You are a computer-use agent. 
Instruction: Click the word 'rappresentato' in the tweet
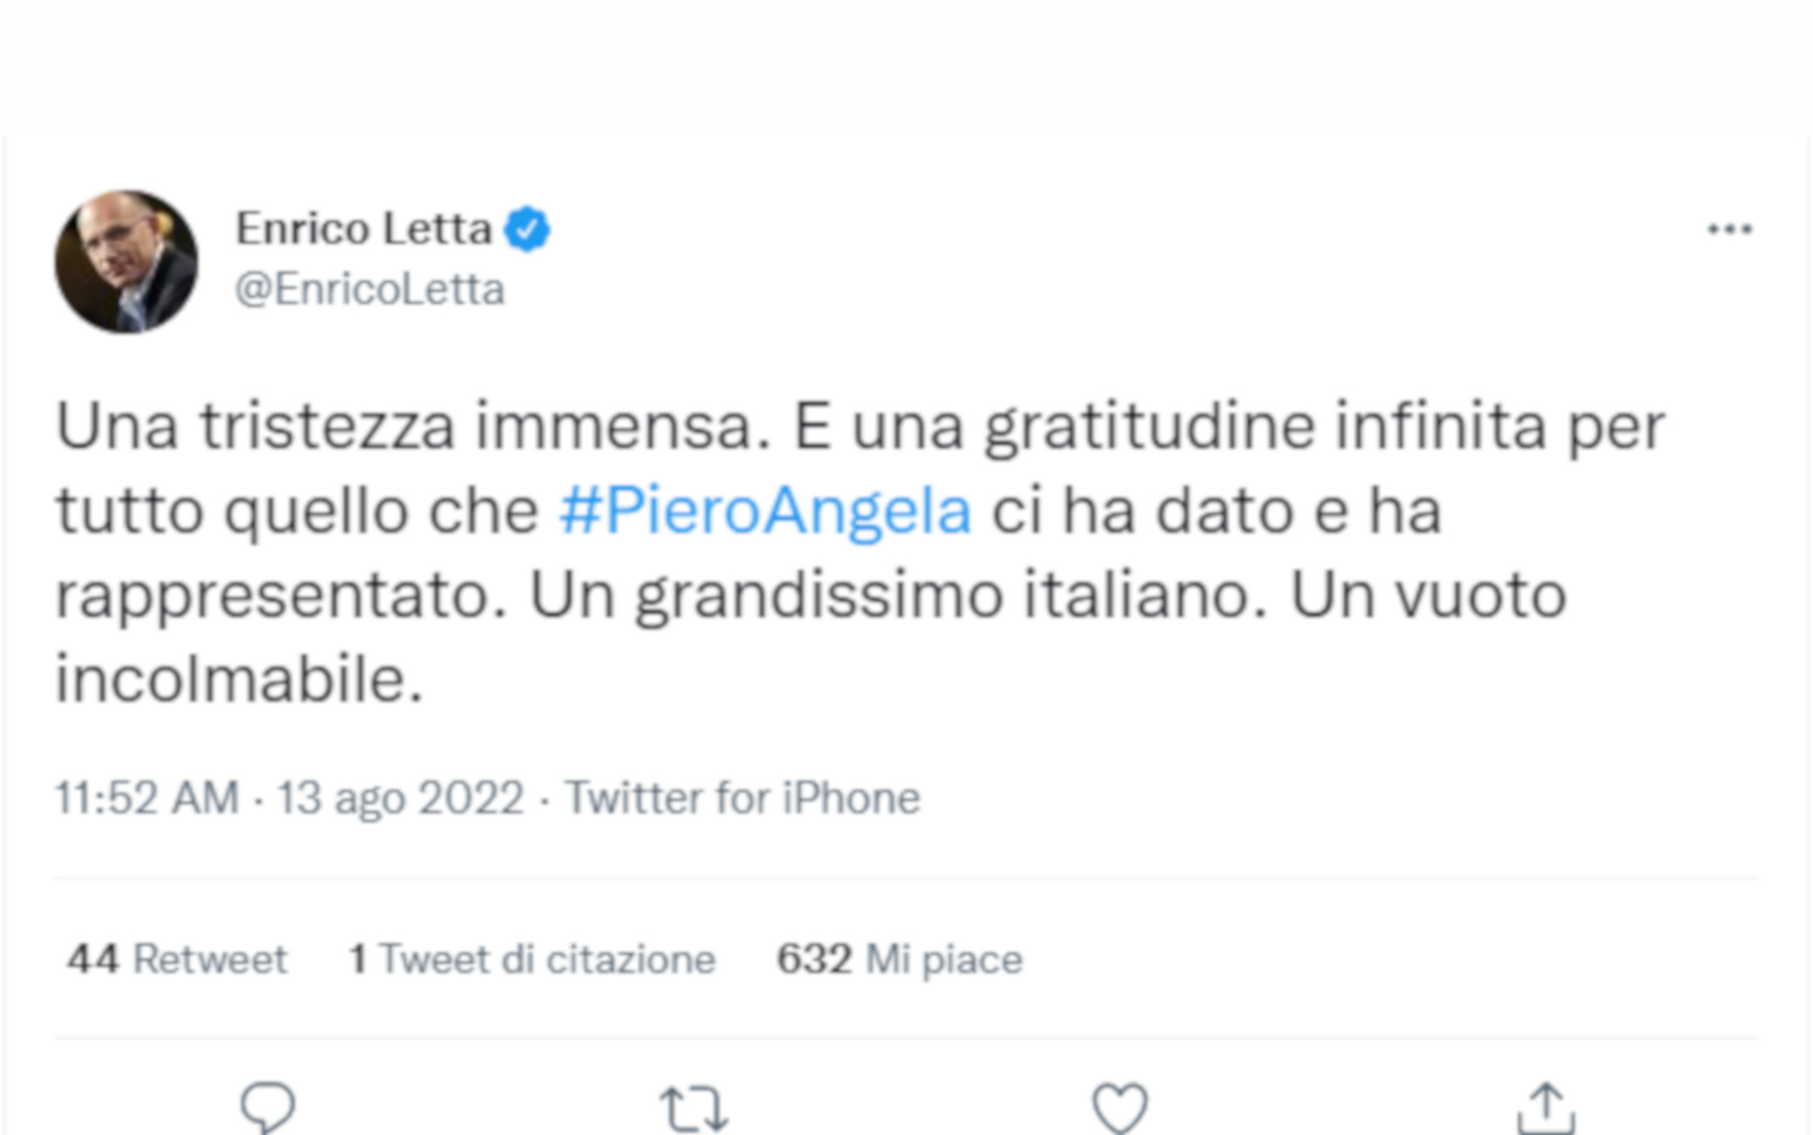281,596
